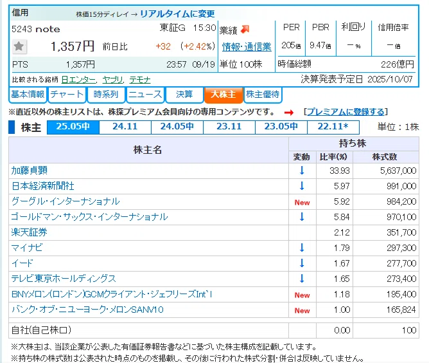Click the down arrow in テレビ東京ホールディングス row
This screenshot has width=429, height=363.
(302, 278)
